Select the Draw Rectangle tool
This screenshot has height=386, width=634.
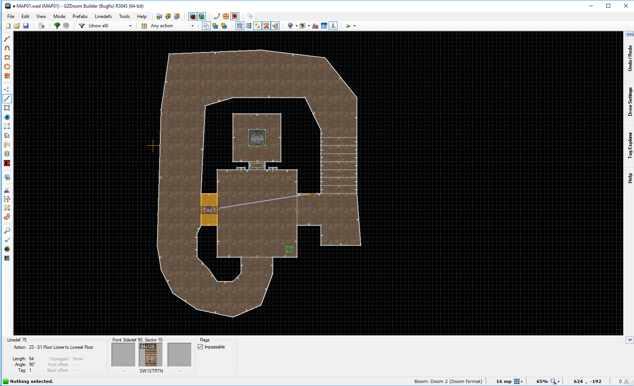(x=7, y=57)
